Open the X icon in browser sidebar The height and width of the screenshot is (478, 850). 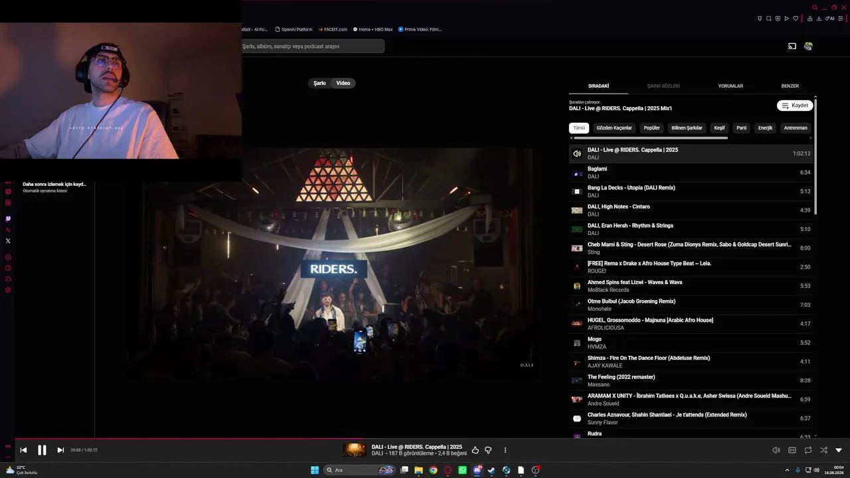8,241
